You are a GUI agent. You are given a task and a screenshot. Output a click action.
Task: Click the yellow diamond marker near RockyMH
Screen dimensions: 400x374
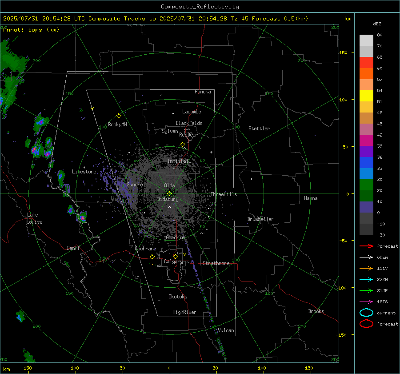pyautogui.click(x=119, y=116)
